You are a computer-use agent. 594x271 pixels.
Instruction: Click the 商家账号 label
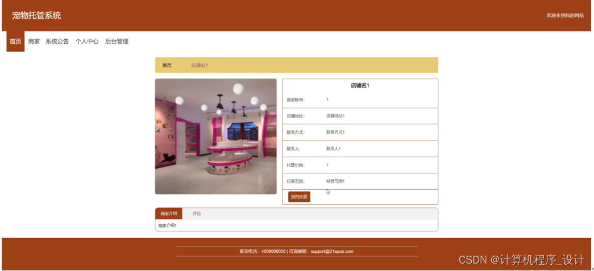(x=296, y=100)
